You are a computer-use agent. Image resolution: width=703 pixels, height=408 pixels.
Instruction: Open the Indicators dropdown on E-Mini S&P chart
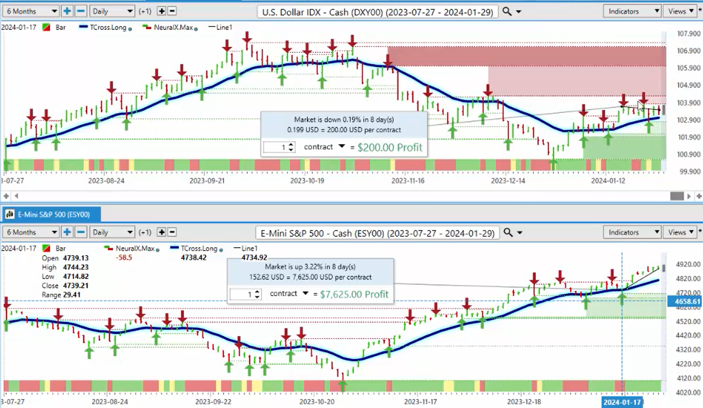click(632, 232)
